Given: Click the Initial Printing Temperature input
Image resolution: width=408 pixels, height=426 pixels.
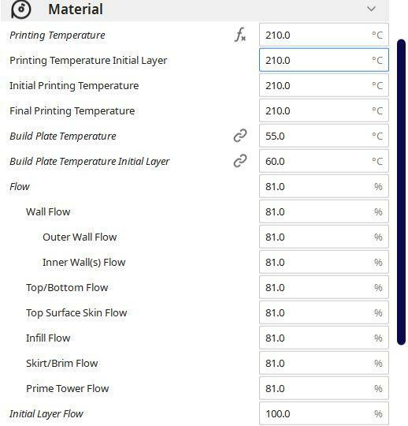Looking at the screenshot, I should click(x=324, y=85).
